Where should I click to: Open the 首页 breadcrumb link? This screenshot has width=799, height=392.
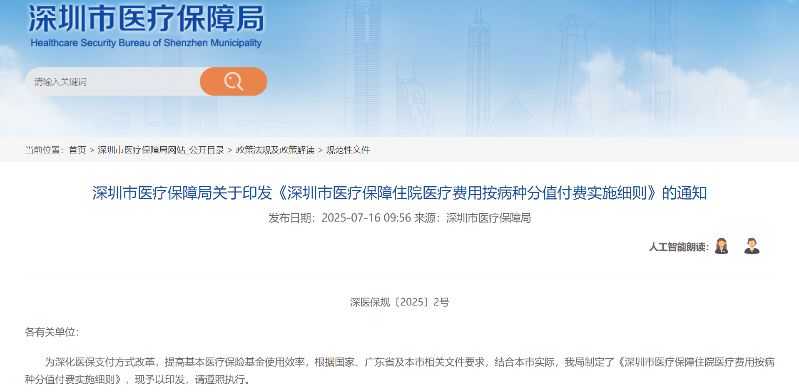pos(77,150)
